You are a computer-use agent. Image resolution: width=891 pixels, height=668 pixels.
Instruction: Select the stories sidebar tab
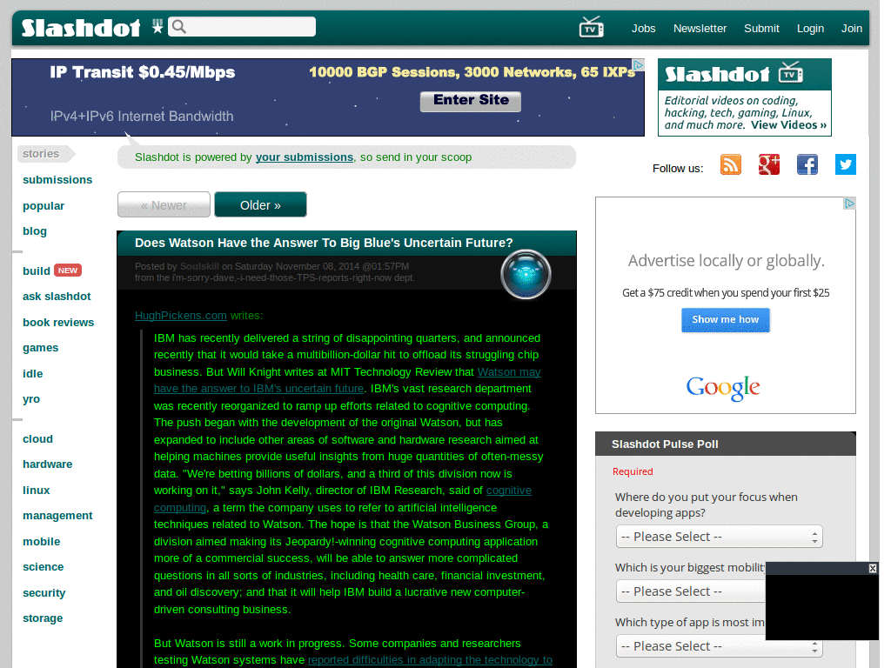coord(45,154)
